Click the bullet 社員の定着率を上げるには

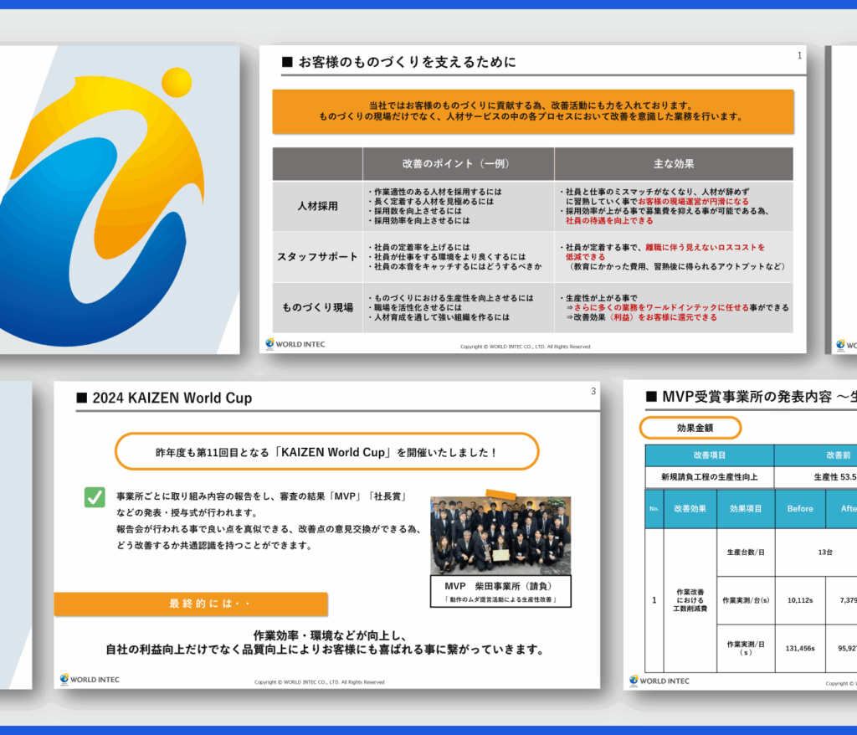(418, 247)
